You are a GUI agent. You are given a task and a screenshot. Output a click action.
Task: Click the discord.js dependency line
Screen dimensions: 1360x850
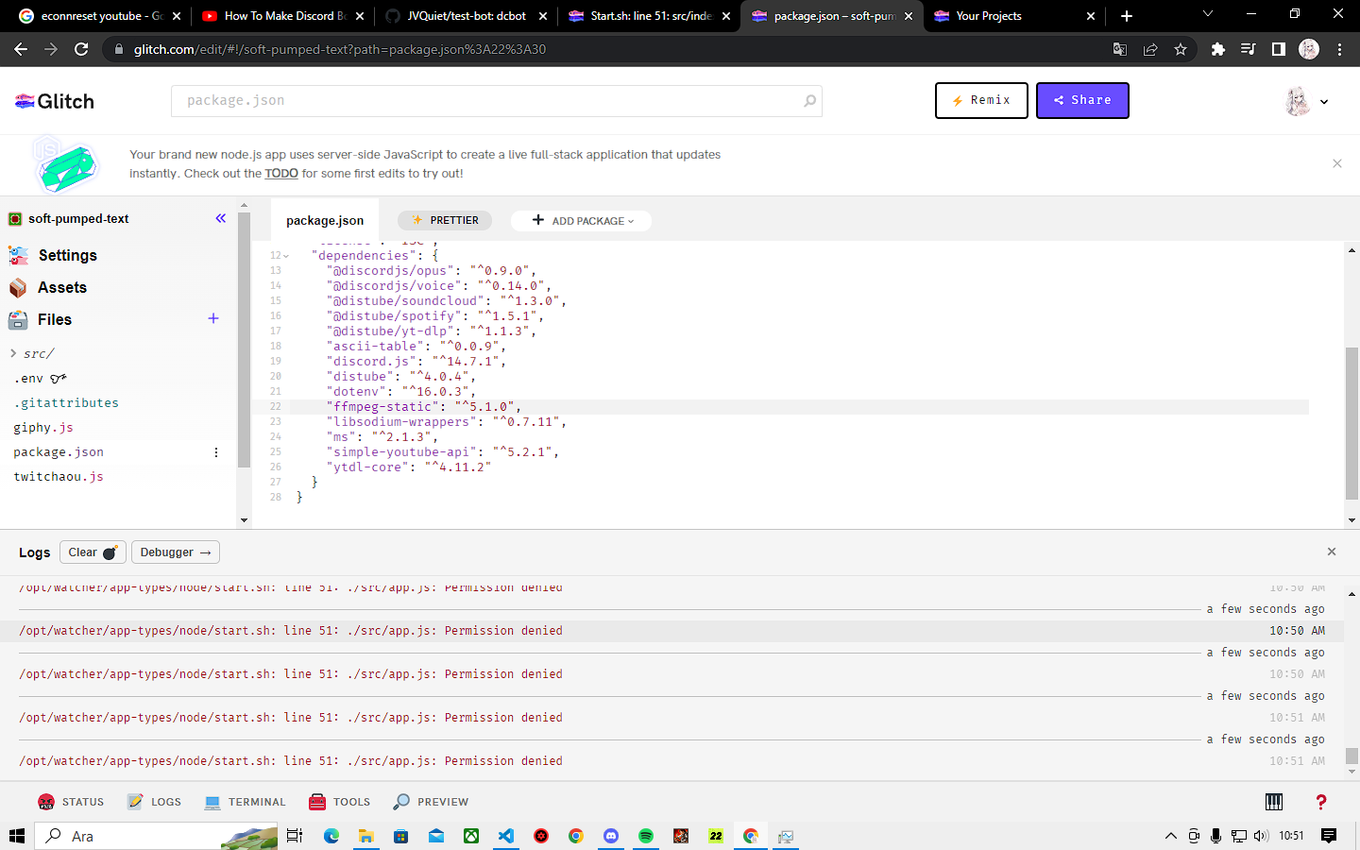(x=416, y=362)
